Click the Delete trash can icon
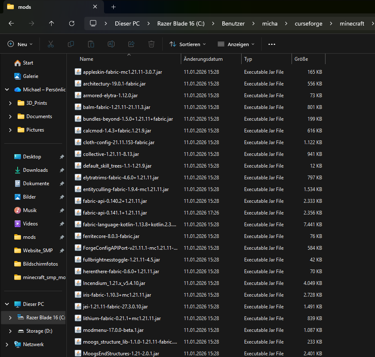Image resolution: width=375 pixels, height=357 pixels. [151, 44]
